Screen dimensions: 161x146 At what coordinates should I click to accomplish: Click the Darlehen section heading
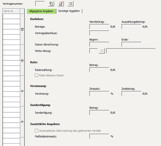[x=37, y=19]
